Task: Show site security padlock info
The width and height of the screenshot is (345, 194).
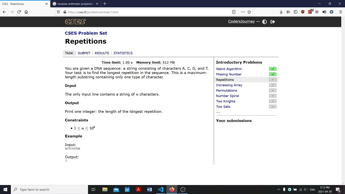Action: click(65, 12)
